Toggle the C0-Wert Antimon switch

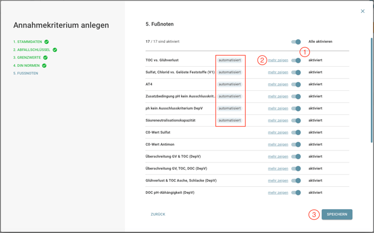(296, 144)
